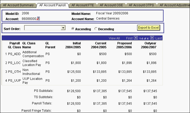Go to AF Account OSE tab

(x=111, y=5)
